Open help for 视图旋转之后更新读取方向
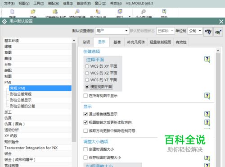Screen dimensions: 225x167 point(207,123)
